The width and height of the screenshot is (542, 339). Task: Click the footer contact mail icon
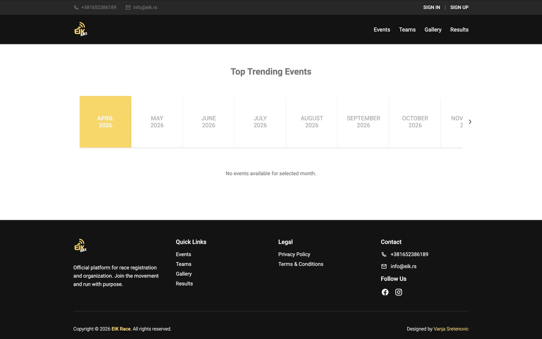[x=384, y=267]
